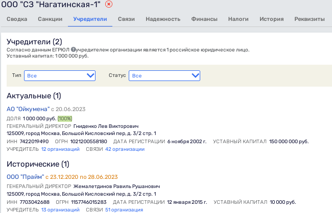The image size is (332, 213).
Task: Click the question mark help icon after ЕГРЮЛ
Action: pos(73,49)
